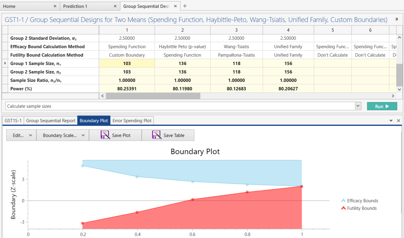Open the Boundary Scale dropdown

click(62, 135)
